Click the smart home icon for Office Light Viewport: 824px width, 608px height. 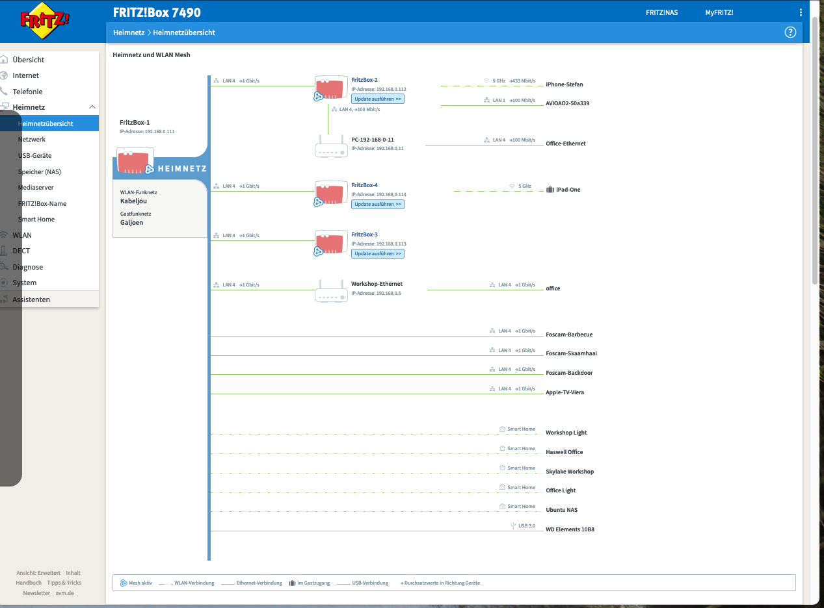pos(502,487)
